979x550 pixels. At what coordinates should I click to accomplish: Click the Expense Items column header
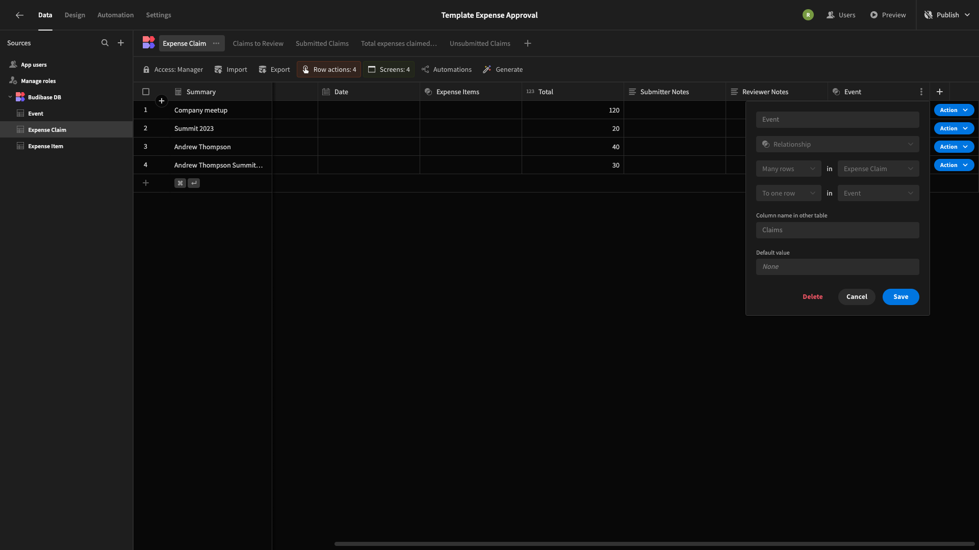[x=471, y=92]
